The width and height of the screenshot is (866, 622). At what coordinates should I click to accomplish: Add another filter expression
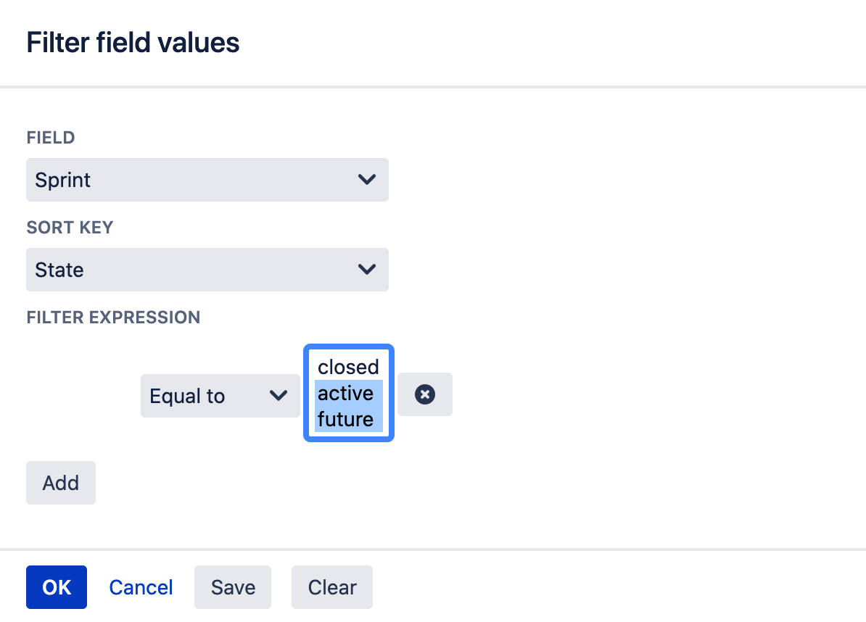(x=61, y=483)
